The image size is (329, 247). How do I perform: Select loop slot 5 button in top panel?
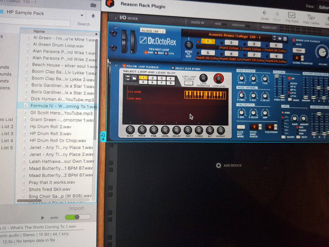point(208,53)
